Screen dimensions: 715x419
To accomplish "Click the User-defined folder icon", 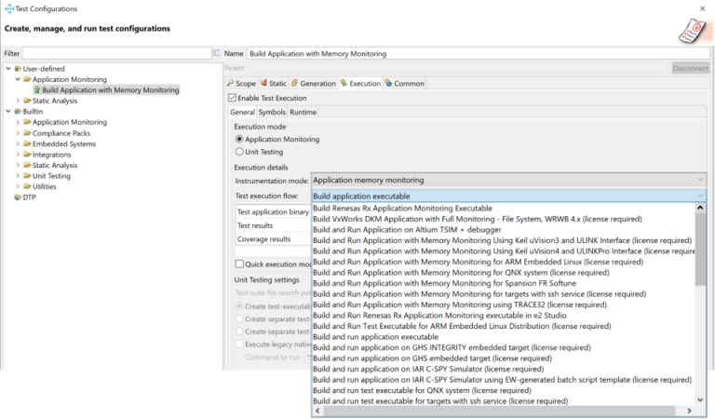I will point(18,69).
